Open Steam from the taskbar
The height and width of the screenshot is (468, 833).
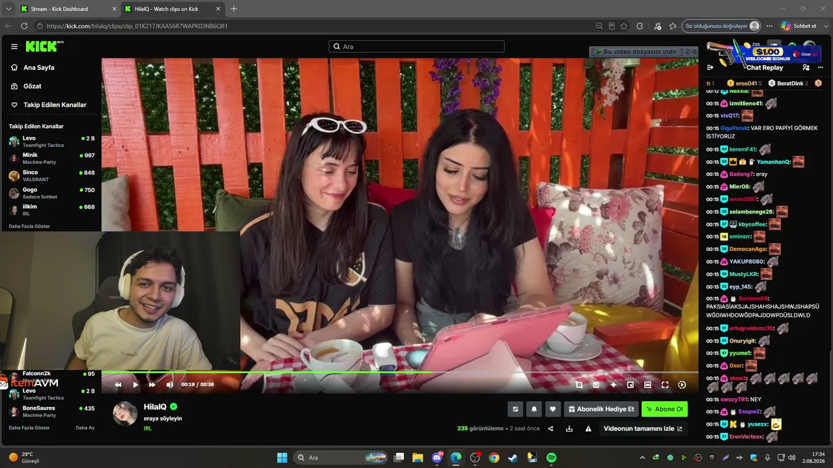pos(513,458)
